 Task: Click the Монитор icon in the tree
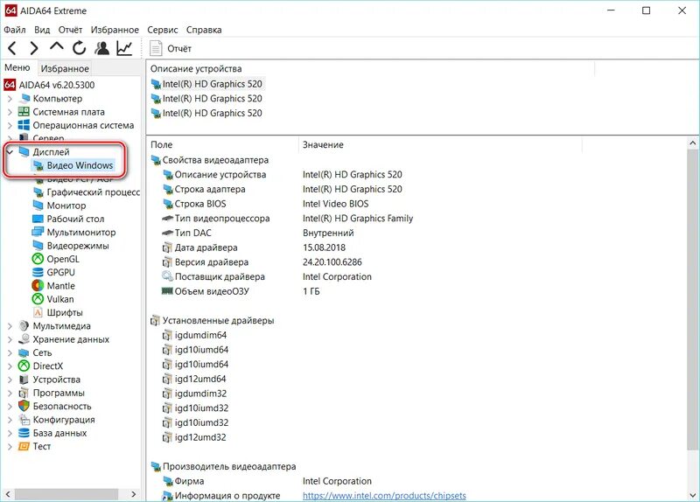[38, 206]
